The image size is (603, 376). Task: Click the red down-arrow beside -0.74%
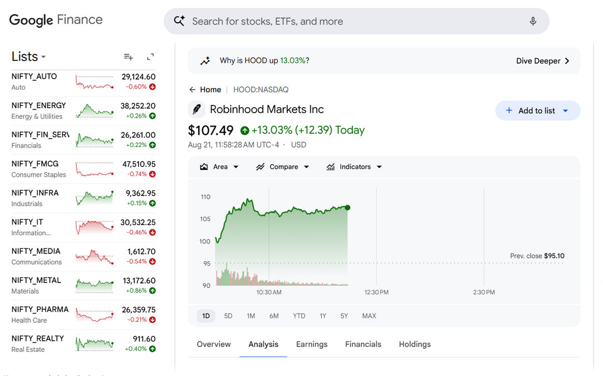tap(153, 174)
